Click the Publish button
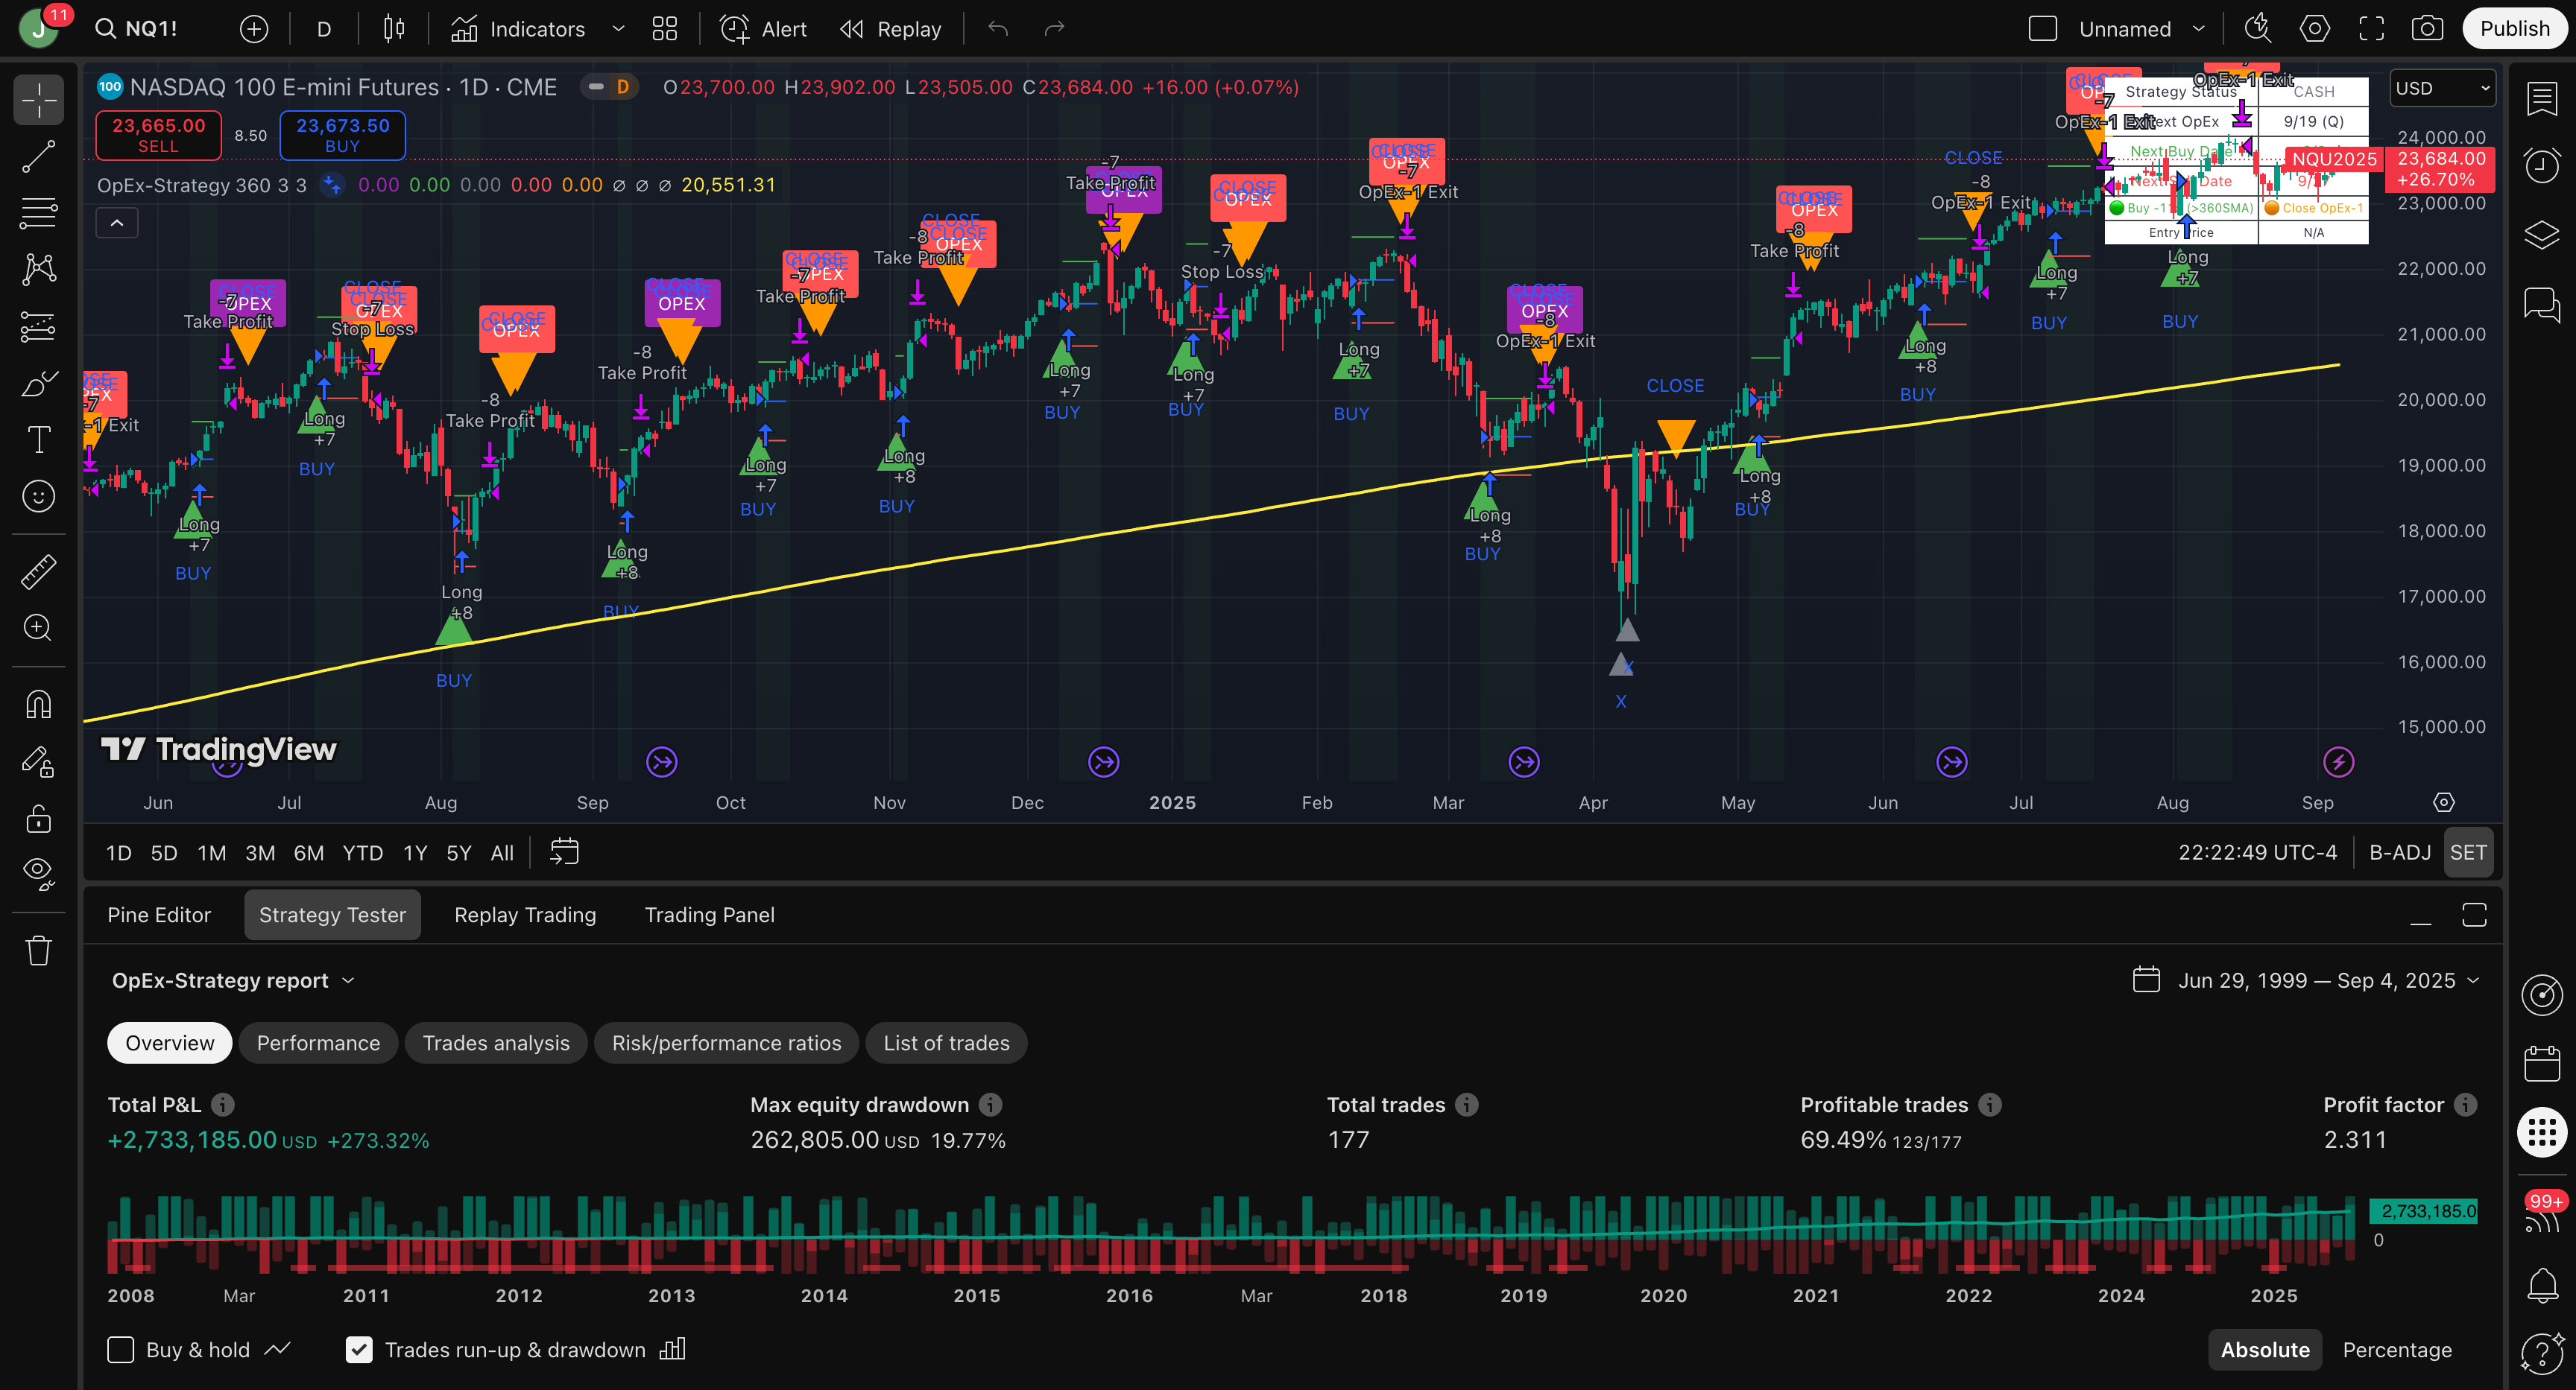The image size is (2576, 1390). 2514,29
